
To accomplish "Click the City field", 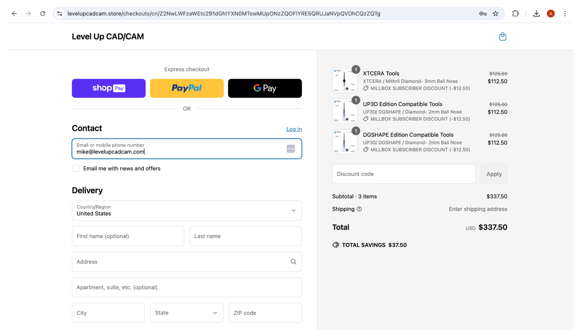I will click(108, 313).
